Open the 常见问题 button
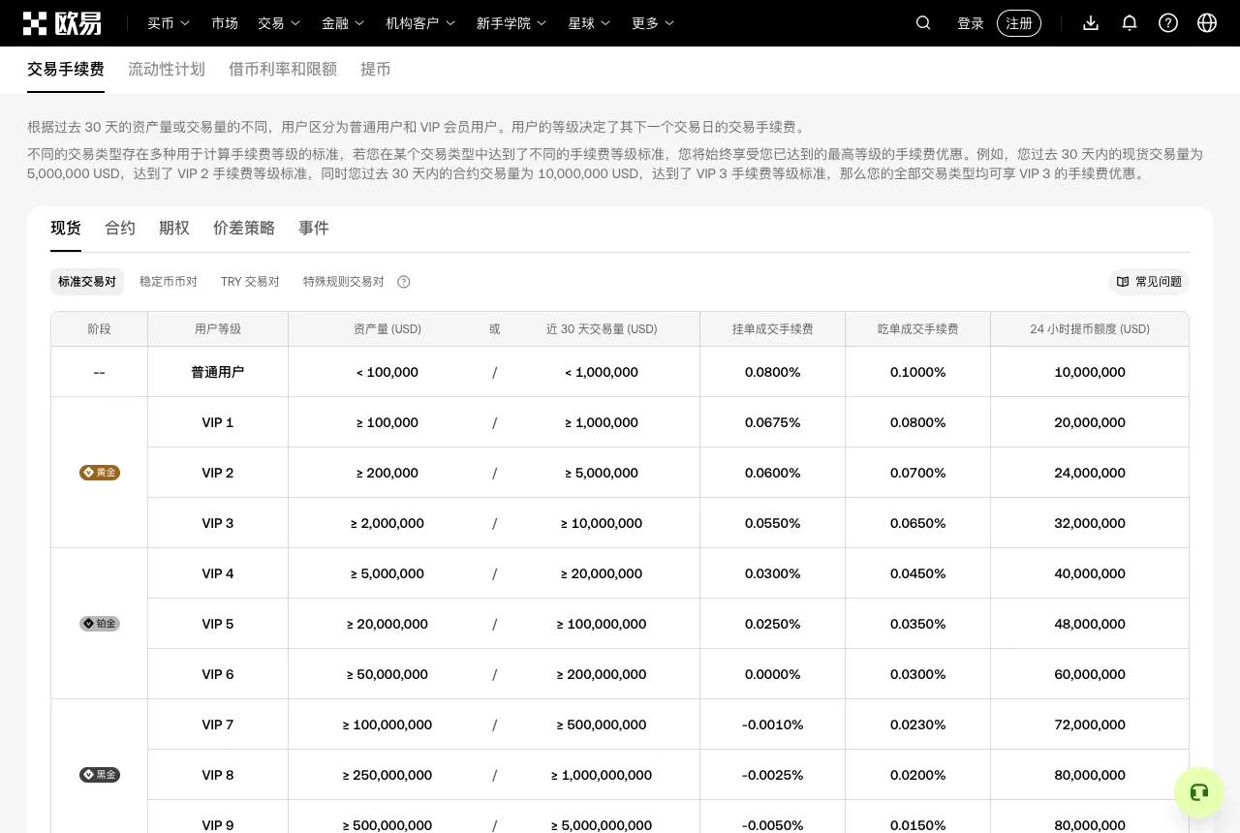Screen dimensions: 1240x833 coord(1149,282)
